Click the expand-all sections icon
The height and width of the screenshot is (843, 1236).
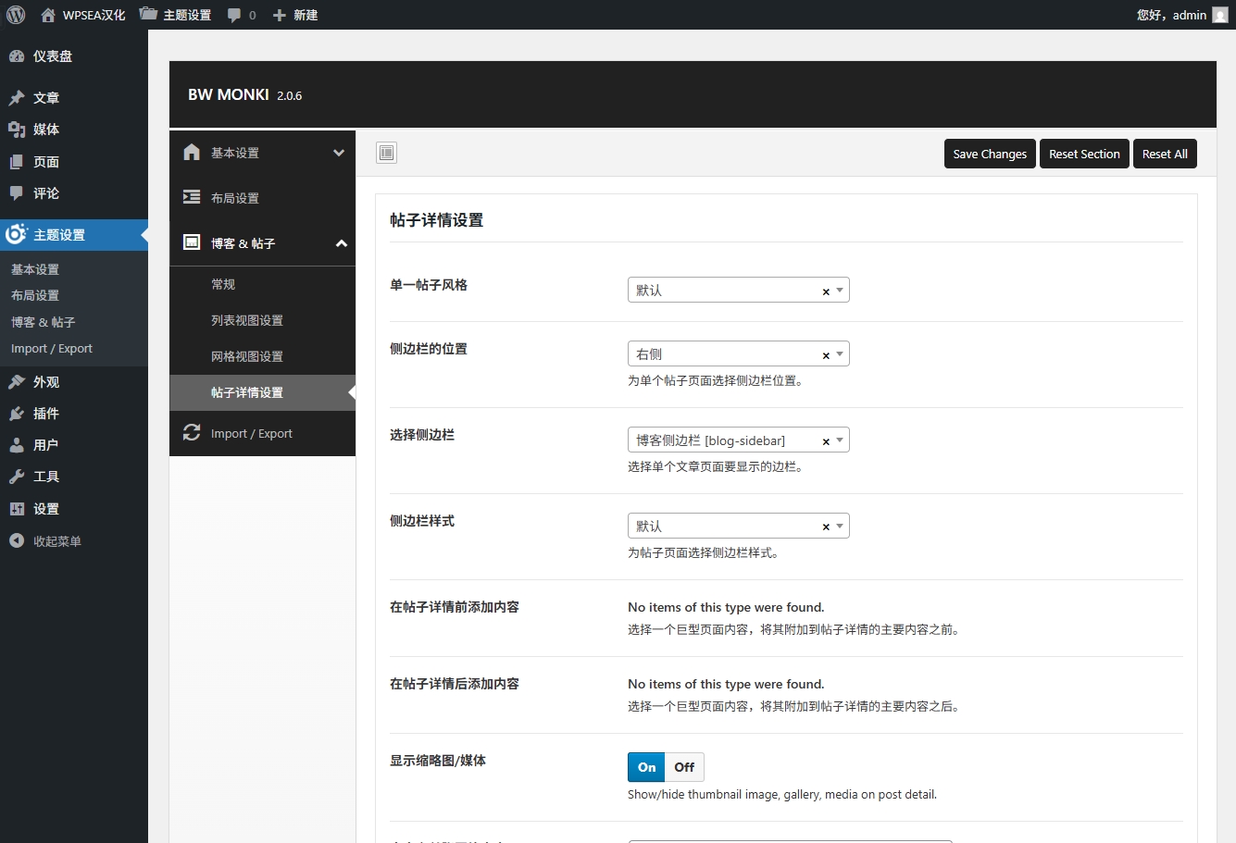[387, 154]
